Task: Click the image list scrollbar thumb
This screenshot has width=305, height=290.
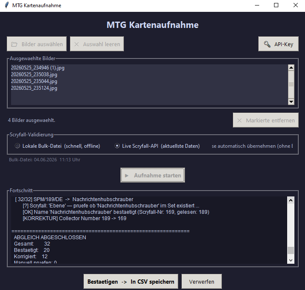Action: [x=291, y=84]
